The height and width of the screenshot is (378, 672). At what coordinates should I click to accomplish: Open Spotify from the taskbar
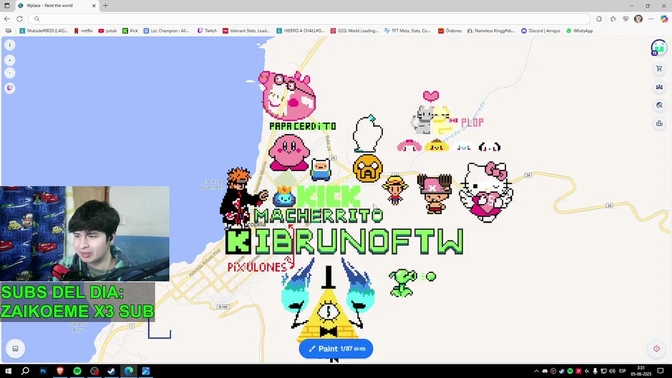[x=77, y=371]
